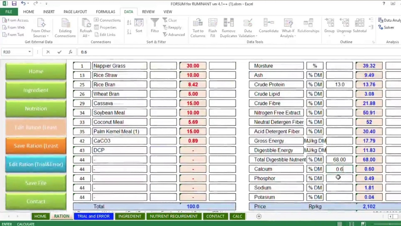The image size is (401, 226).
Task: Open Relationships tool
Action: click(x=308, y=26)
